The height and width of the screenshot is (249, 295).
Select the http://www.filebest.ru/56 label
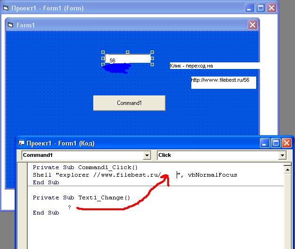click(x=223, y=80)
